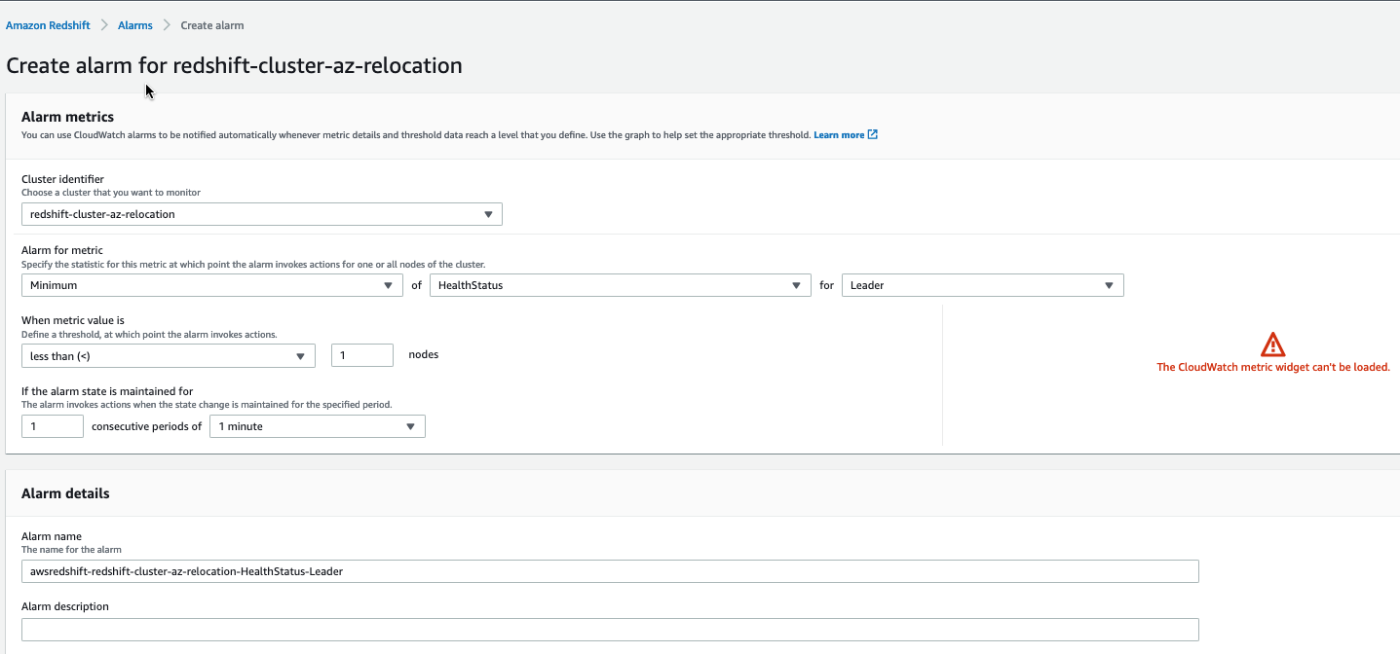Click the Amazon Redshift breadcrumb link
The width and height of the screenshot is (1400, 654).
click(x=48, y=25)
